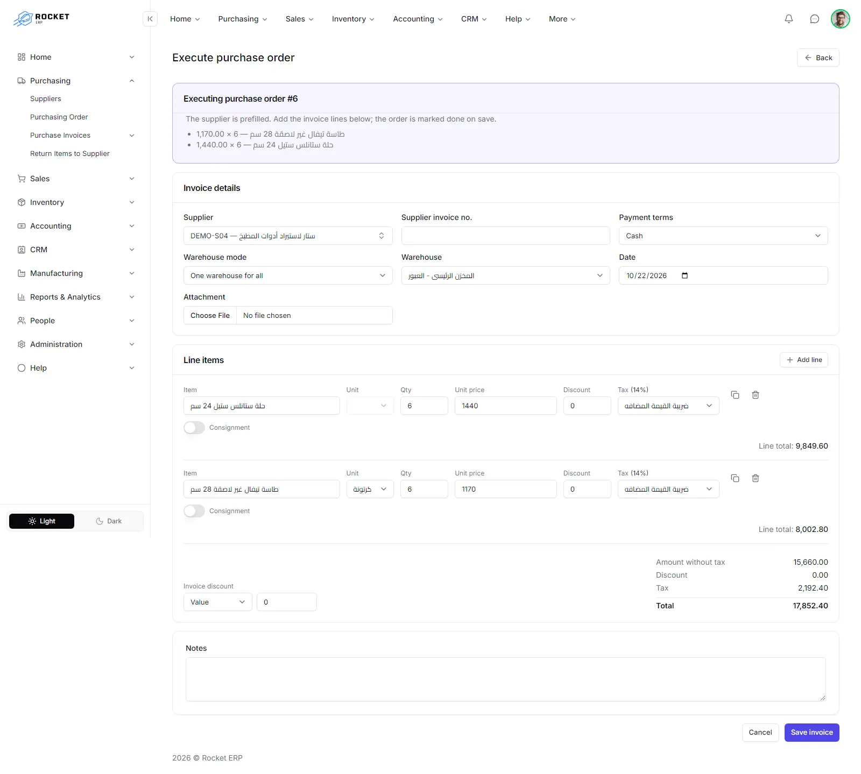
Task: Open the Inventory top menu
Action: pyautogui.click(x=353, y=19)
